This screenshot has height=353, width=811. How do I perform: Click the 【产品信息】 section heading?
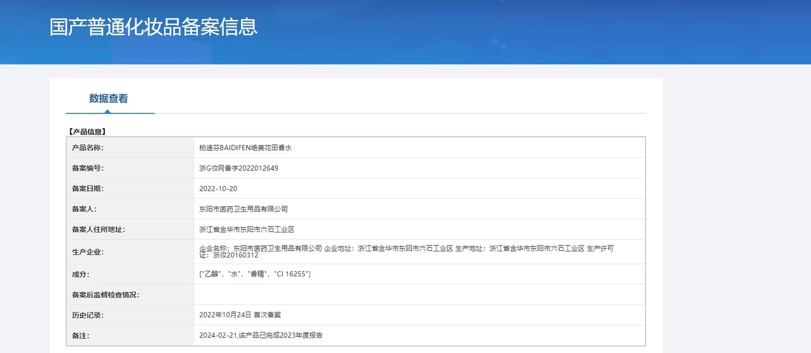click(x=87, y=131)
